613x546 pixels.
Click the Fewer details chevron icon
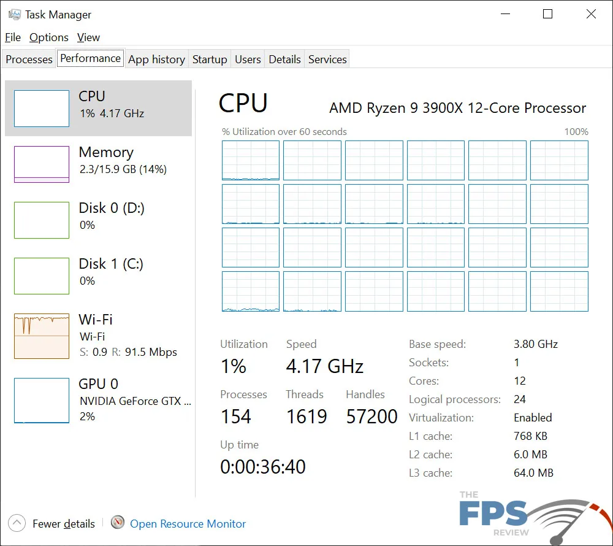[x=17, y=523]
